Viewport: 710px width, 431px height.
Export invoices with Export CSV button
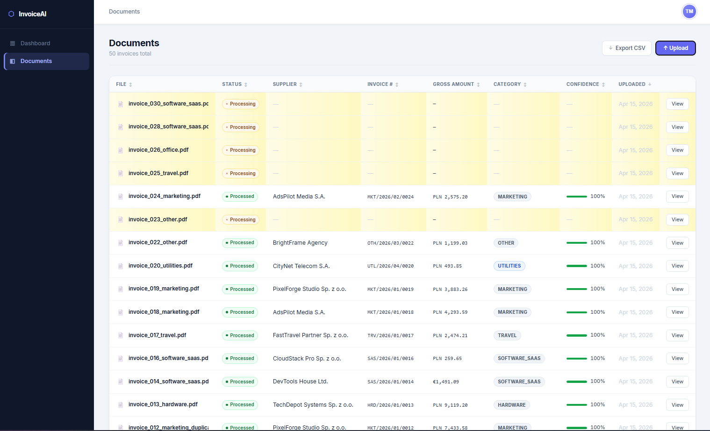pyautogui.click(x=626, y=48)
